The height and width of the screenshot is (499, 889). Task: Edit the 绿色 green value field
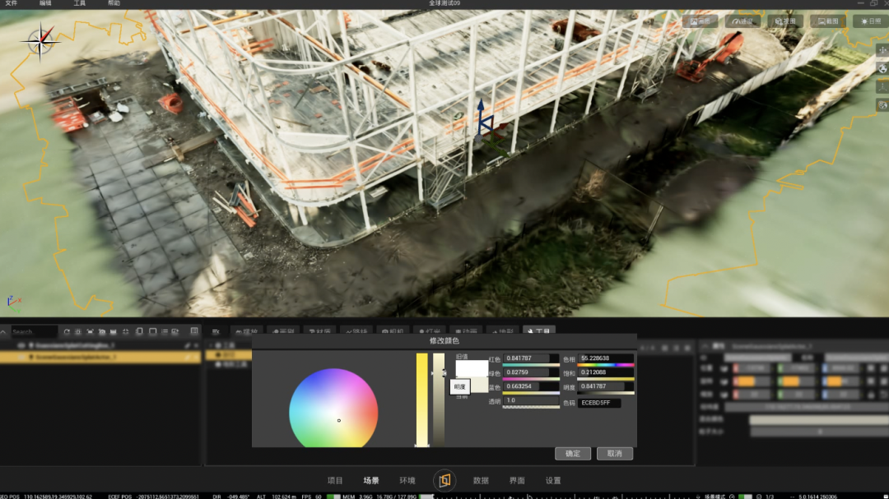(x=531, y=372)
